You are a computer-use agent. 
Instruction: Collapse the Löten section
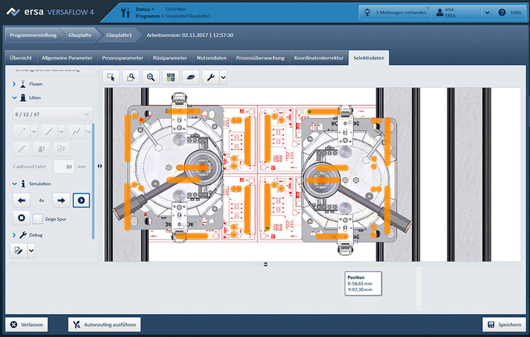tap(15, 98)
